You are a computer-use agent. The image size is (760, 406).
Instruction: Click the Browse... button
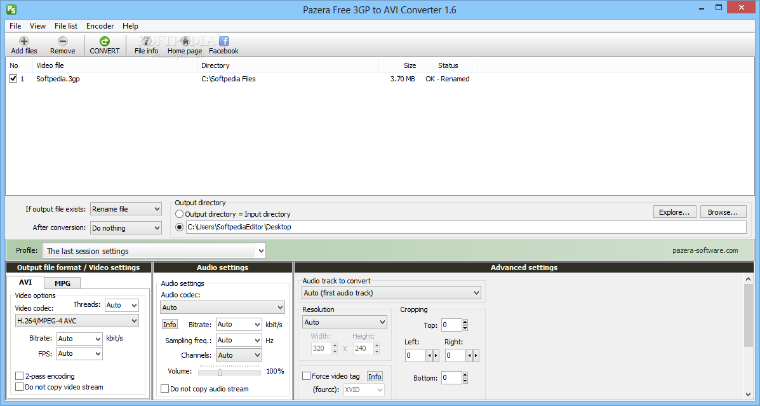(723, 212)
